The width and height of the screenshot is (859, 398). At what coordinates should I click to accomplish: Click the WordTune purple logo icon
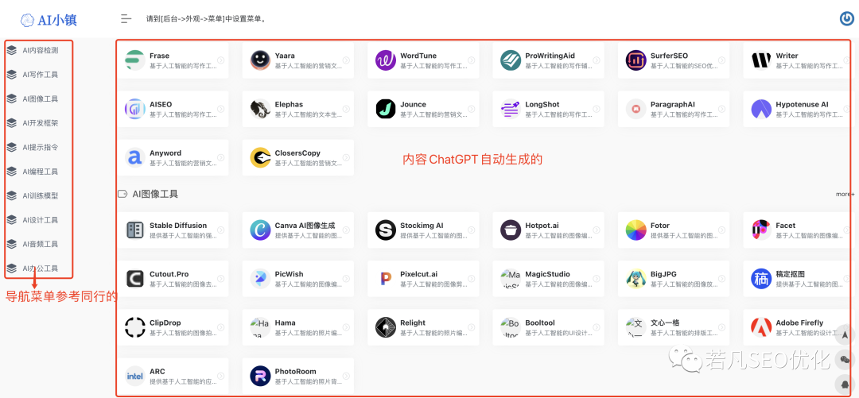point(386,60)
